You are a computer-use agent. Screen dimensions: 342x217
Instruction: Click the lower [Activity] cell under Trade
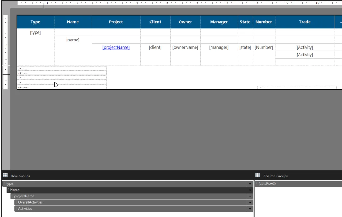point(305,55)
